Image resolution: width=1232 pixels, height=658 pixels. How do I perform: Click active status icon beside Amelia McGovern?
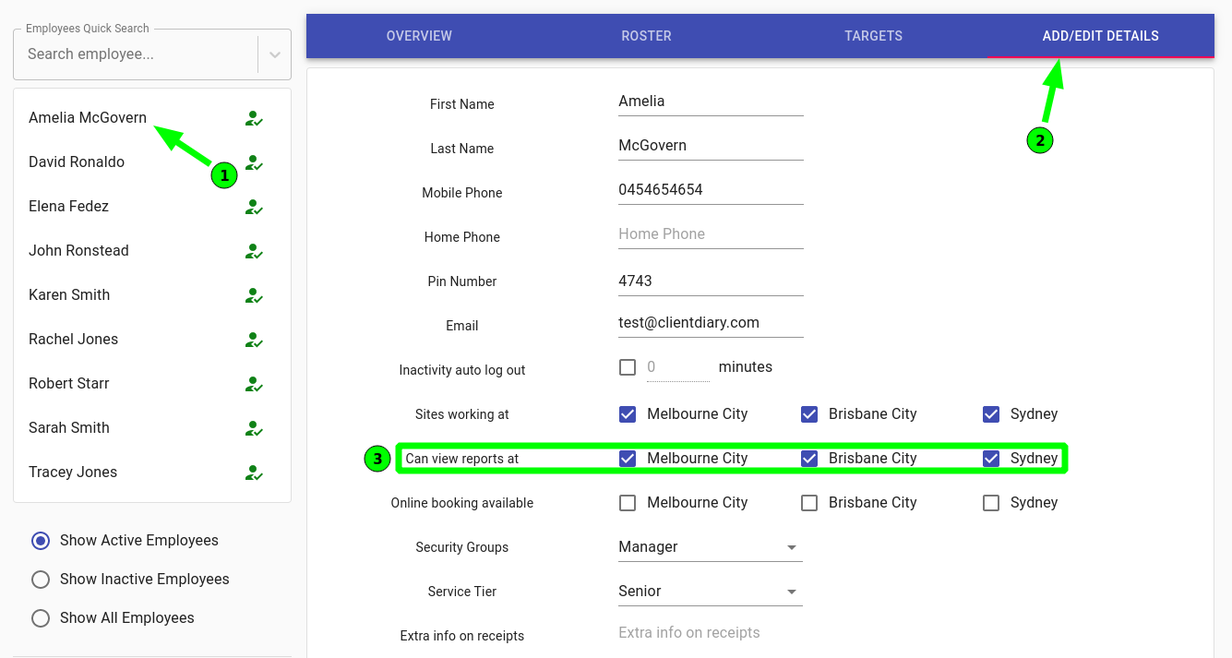254,118
